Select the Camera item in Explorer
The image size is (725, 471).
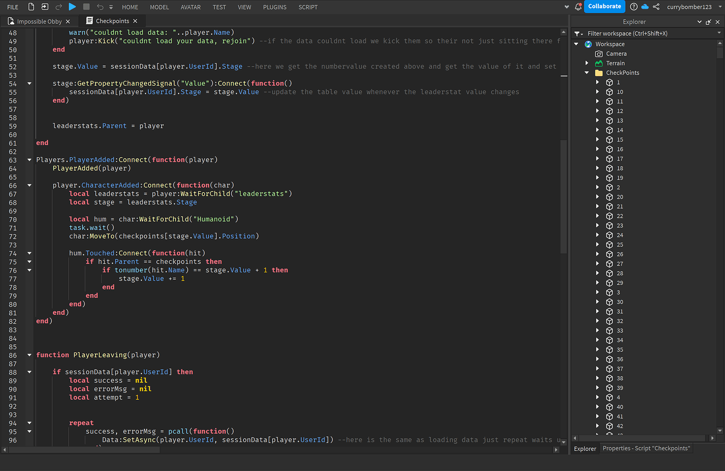[616, 54]
